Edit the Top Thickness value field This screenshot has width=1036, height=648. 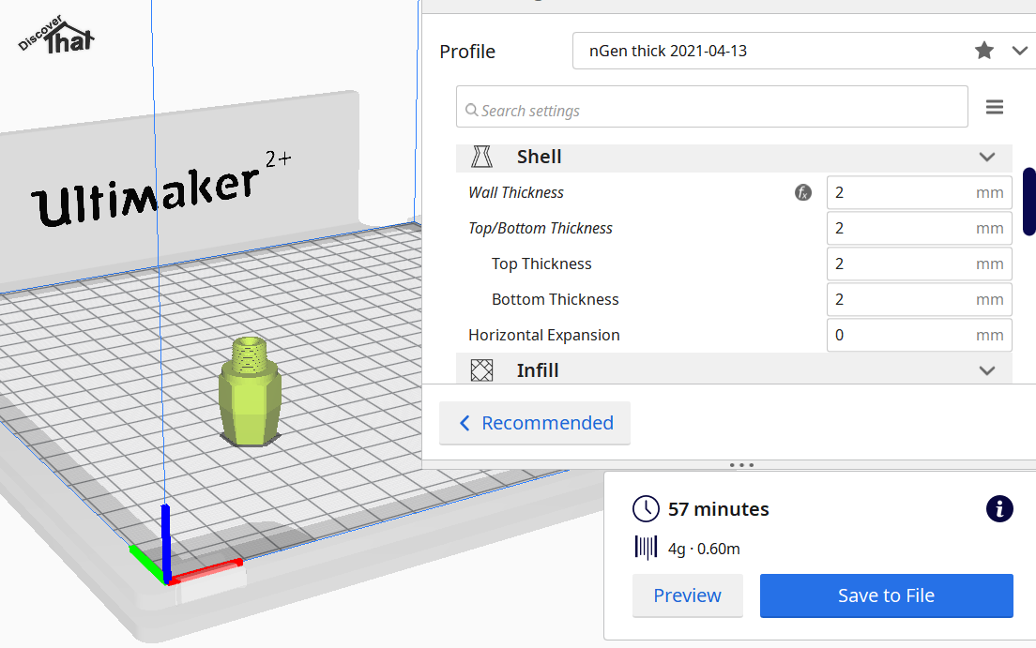[919, 264]
